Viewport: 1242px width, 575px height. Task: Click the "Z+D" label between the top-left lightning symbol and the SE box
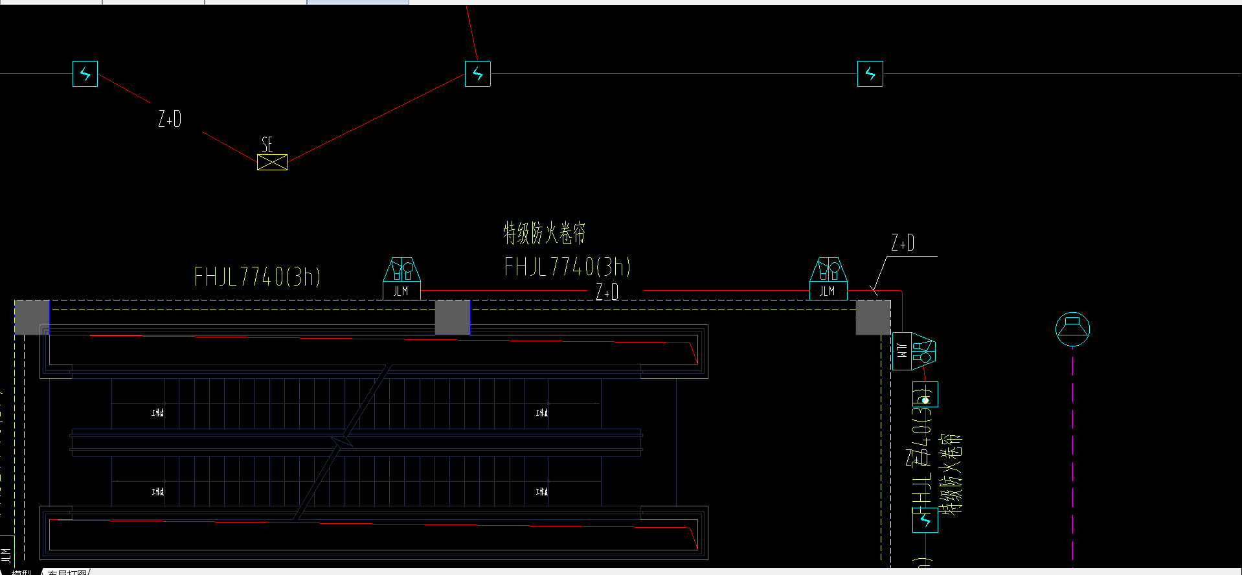pyautogui.click(x=170, y=118)
